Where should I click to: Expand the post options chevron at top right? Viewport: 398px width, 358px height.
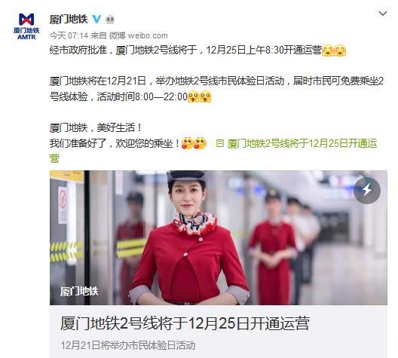(382, 14)
